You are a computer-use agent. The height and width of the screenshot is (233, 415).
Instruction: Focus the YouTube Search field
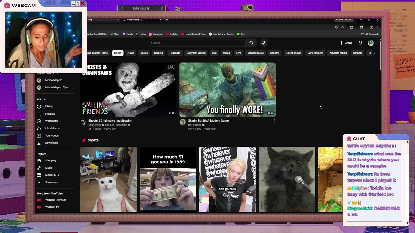coord(197,43)
